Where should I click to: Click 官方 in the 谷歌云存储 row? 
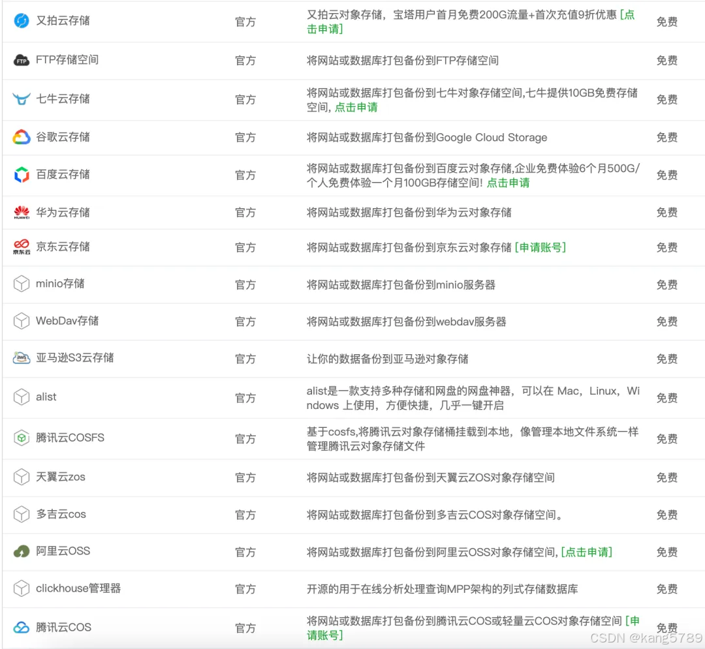(245, 138)
